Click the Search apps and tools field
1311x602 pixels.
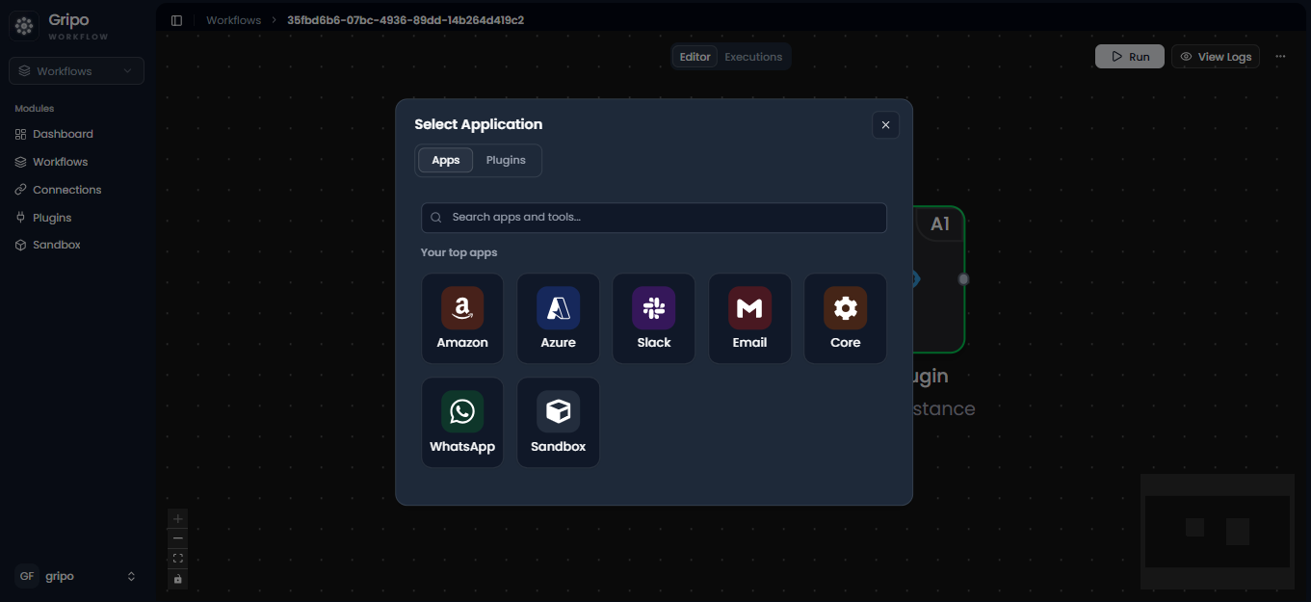point(654,218)
